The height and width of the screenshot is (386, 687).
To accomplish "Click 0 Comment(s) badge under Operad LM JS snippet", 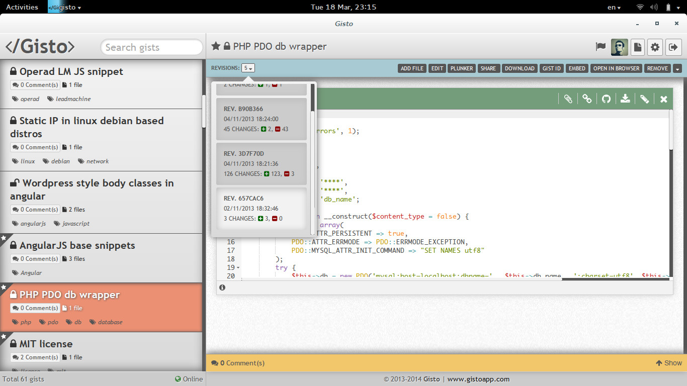I will point(35,85).
